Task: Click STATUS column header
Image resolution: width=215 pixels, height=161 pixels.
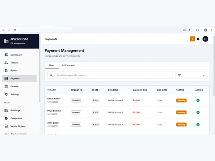Action: point(180,90)
